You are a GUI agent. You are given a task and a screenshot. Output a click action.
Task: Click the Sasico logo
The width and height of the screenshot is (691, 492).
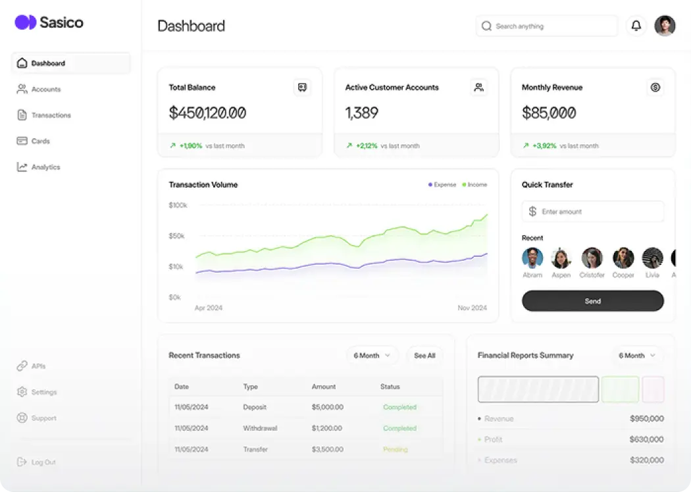click(x=49, y=22)
